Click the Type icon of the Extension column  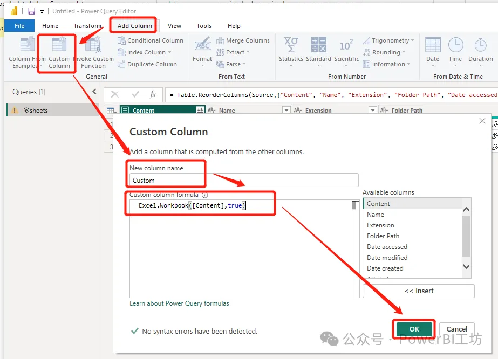[x=298, y=111]
